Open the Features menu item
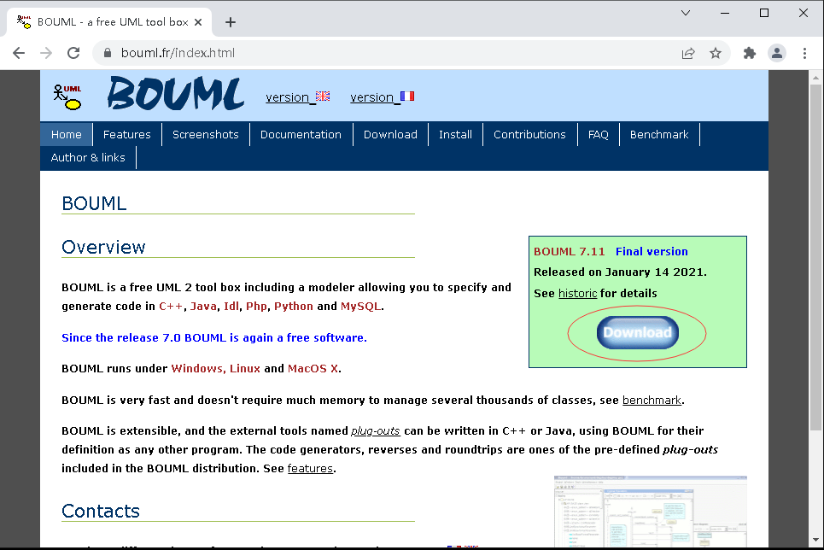Screen dimensions: 824x550 (x=126, y=135)
